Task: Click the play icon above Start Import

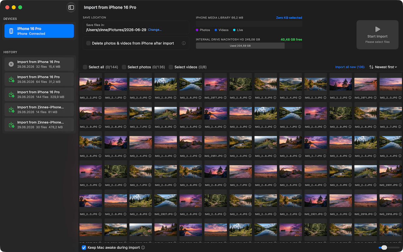Action: tap(377, 29)
